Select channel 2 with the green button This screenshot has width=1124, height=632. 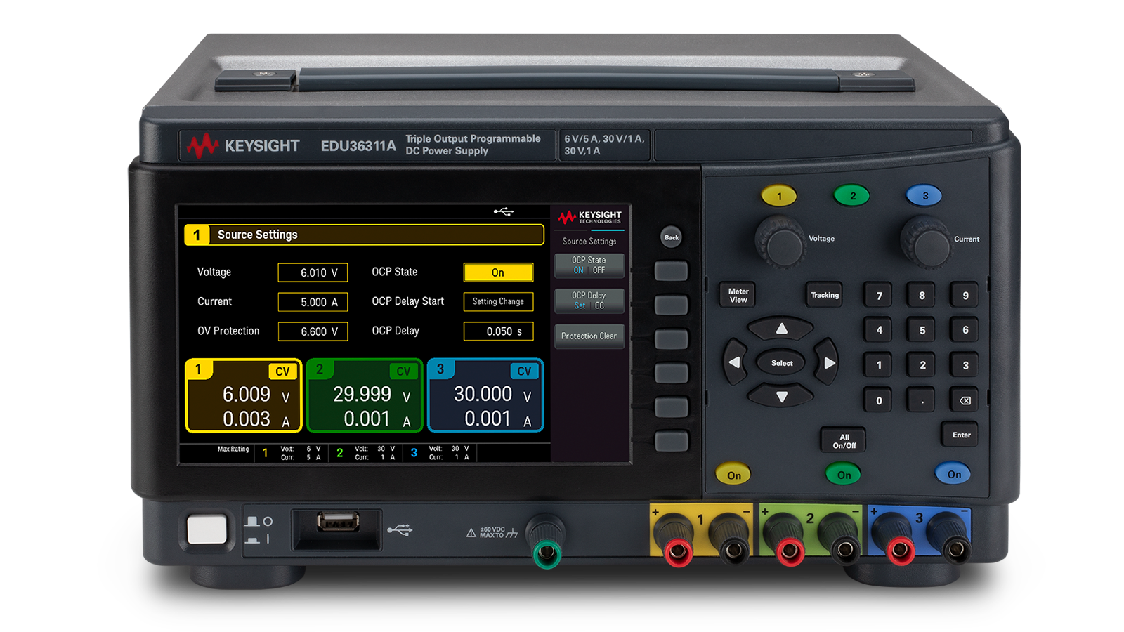(851, 196)
